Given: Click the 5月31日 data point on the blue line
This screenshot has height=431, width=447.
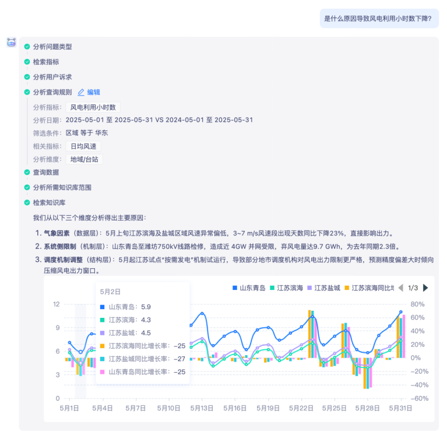Looking at the screenshot, I should click(400, 312).
